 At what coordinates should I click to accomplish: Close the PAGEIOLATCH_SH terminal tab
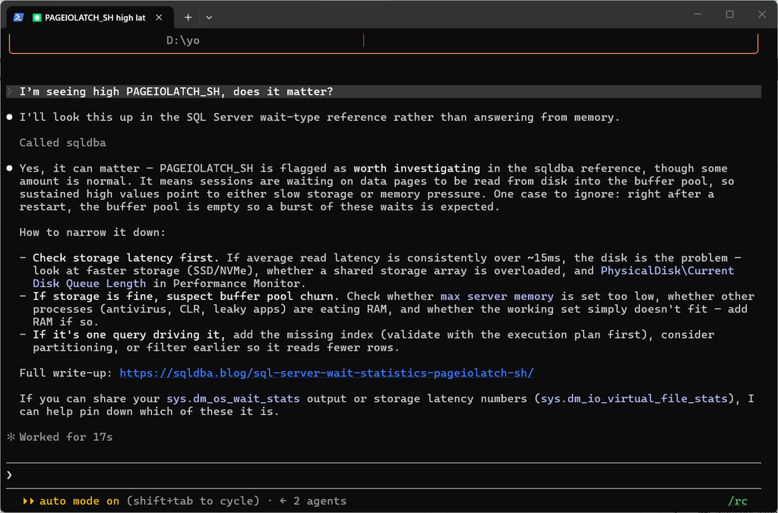click(159, 17)
